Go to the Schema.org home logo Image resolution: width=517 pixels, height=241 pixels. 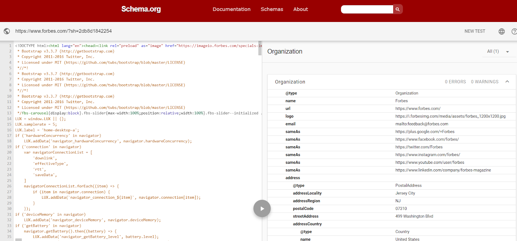(141, 9)
